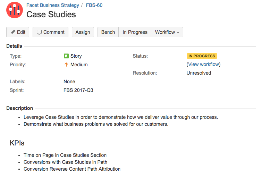
Task: Collapse the Description section header
Action: [19, 108]
